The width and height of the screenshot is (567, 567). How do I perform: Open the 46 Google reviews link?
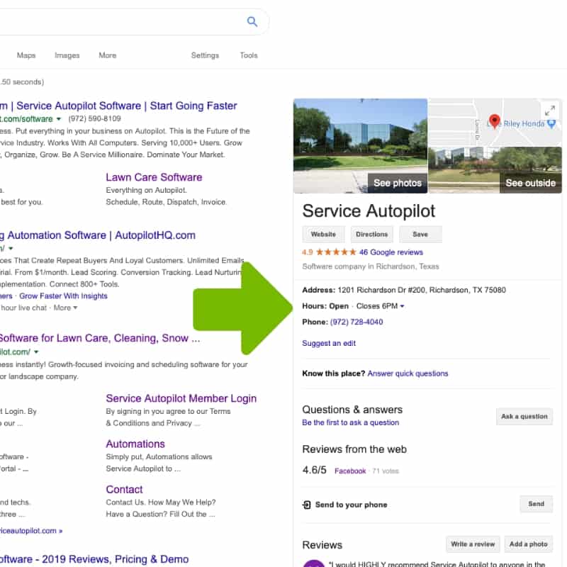391,252
